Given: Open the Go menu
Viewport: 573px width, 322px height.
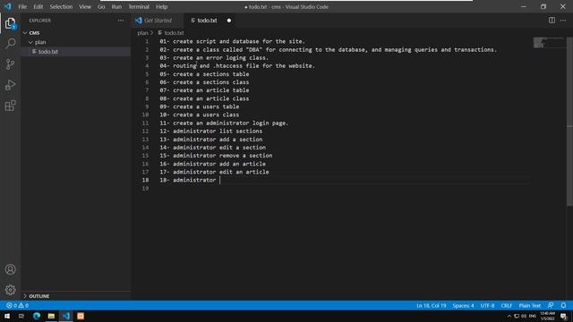Looking at the screenshot, I should [x=101, y=6].
